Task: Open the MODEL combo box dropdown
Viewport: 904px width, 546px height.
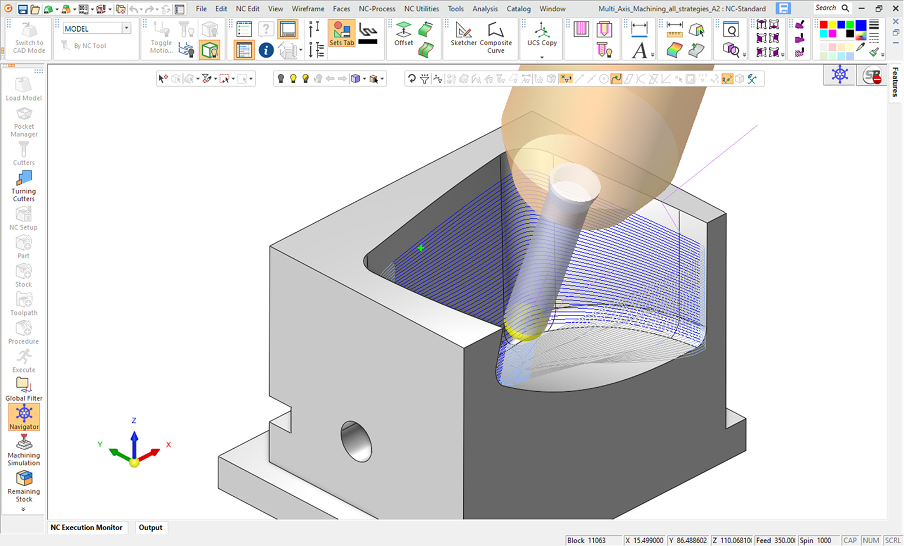Action: tap(126, 28)
